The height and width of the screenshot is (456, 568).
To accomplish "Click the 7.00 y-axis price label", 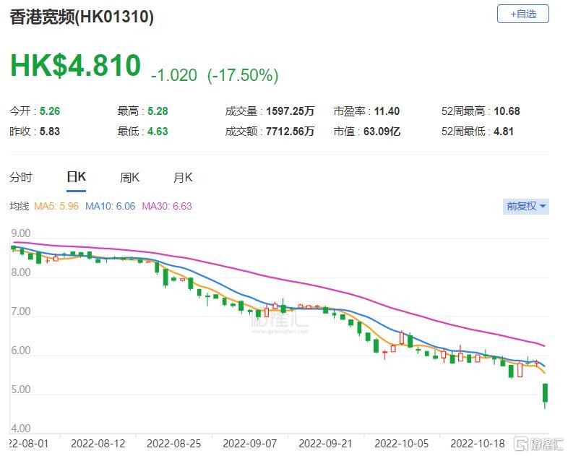I will [21, 311].
